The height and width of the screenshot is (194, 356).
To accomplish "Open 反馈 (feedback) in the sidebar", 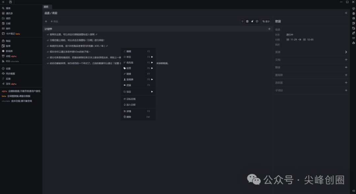I will [6, 79].
